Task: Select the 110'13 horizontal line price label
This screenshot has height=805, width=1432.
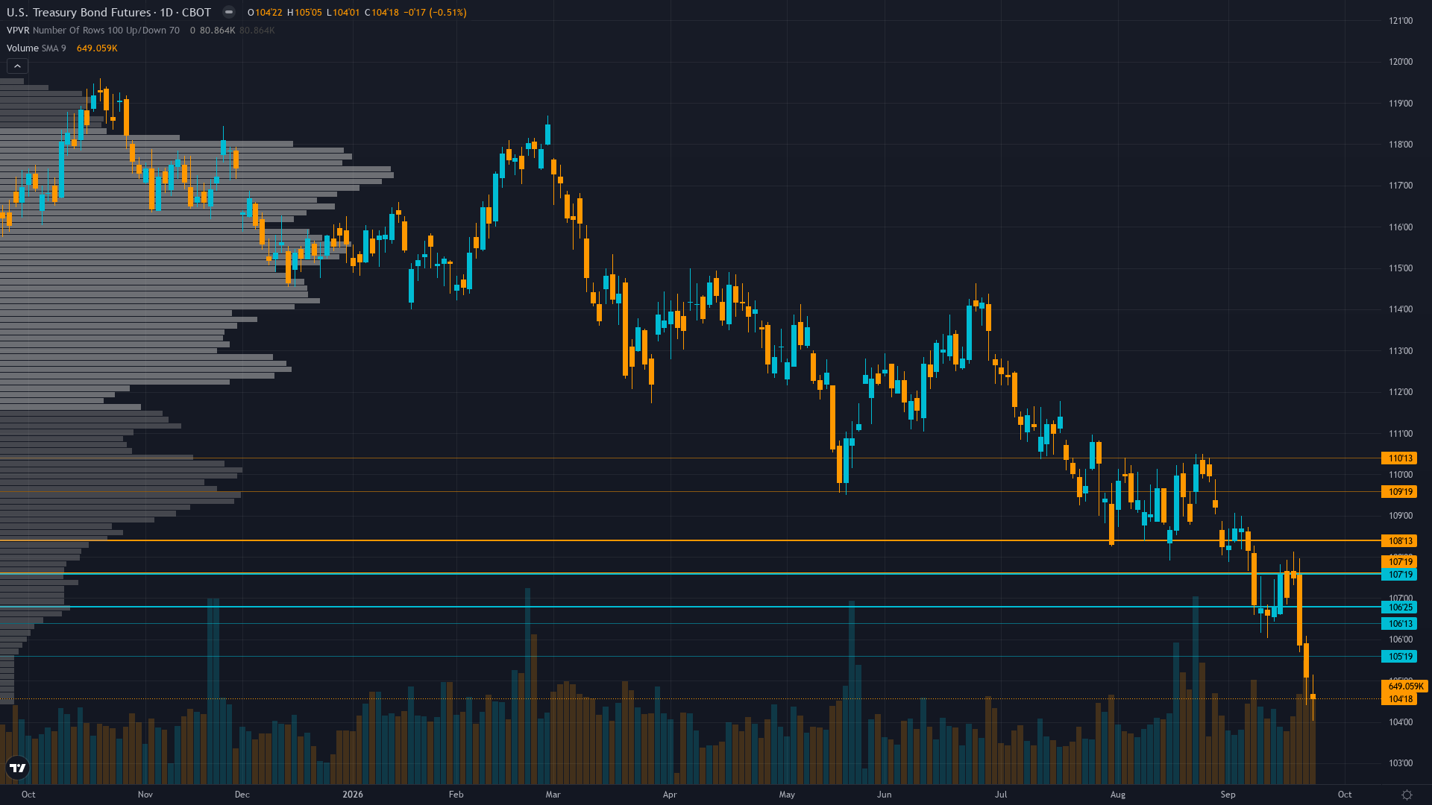Action: pos(1399,458)
